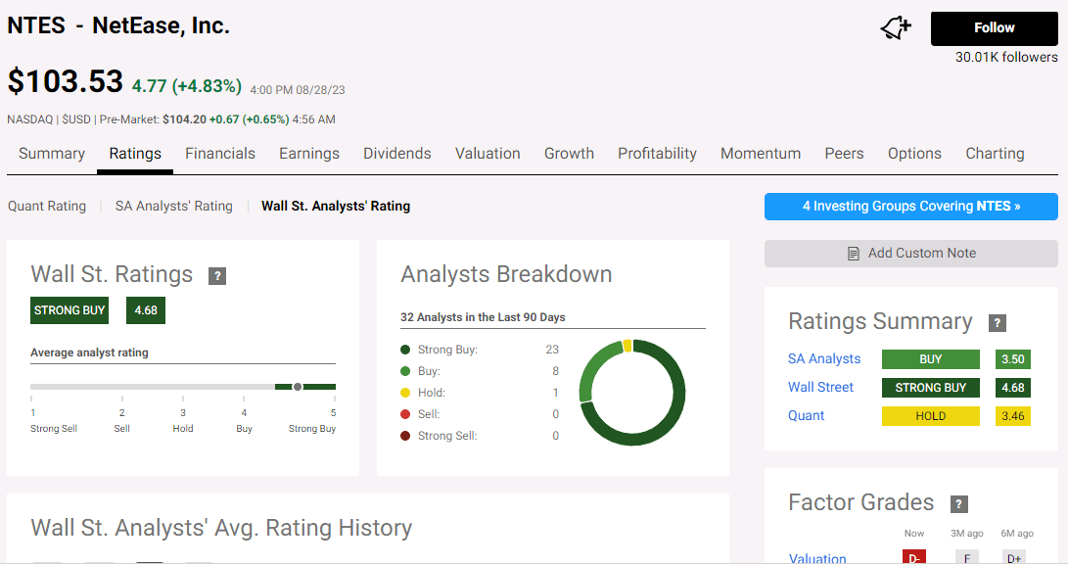Click the yellow HOLD Quant badge
This screenshot has height=565, width=1068.
tap(930, 415)
